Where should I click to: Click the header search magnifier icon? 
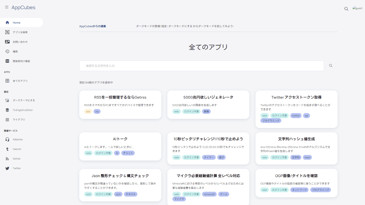(x=346, y=9)
